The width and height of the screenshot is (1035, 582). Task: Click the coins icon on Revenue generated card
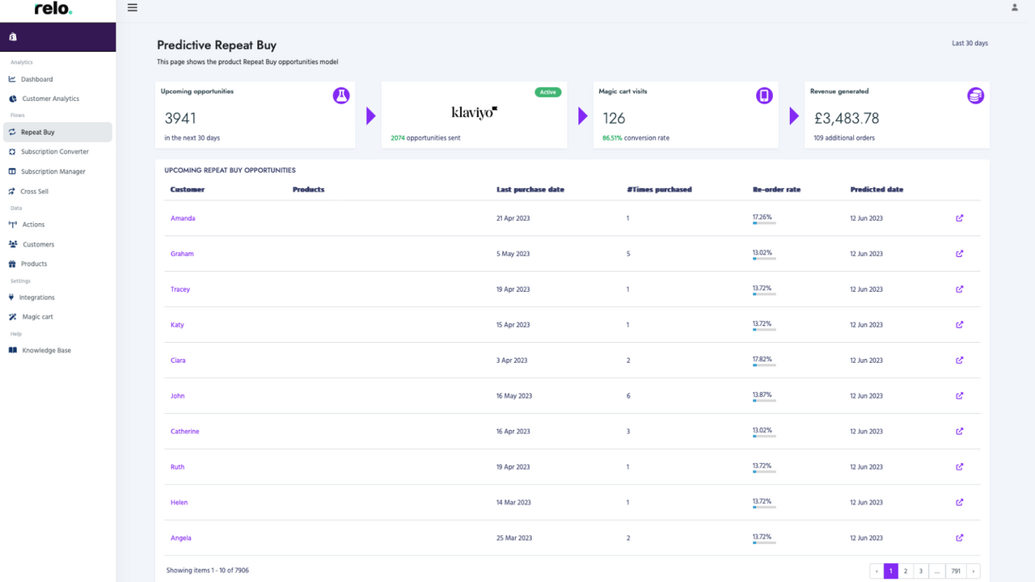tap(976, 96)
